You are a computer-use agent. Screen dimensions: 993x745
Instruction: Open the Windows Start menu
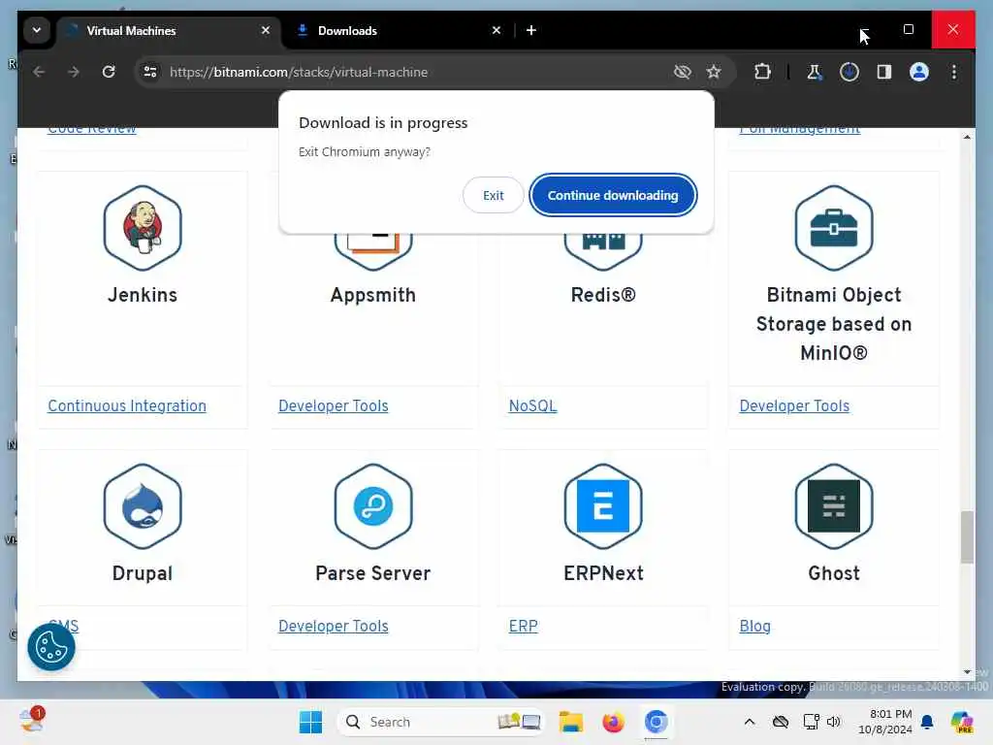coord(310,722)
